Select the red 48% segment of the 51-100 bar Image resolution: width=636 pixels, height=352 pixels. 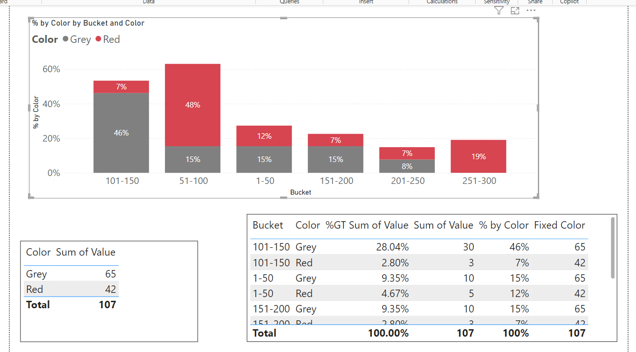(x=192, y=105)
